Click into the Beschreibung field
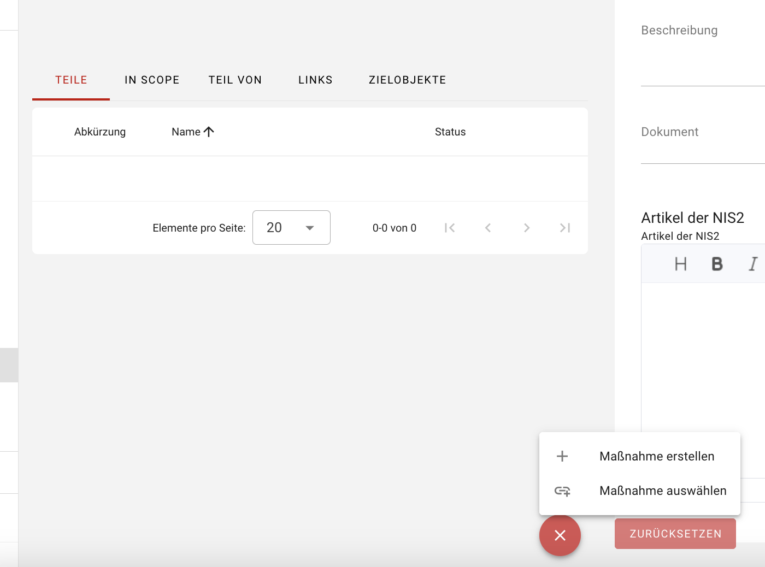The width and height of the screenshot is (765, 567). [x=703, y=60]
